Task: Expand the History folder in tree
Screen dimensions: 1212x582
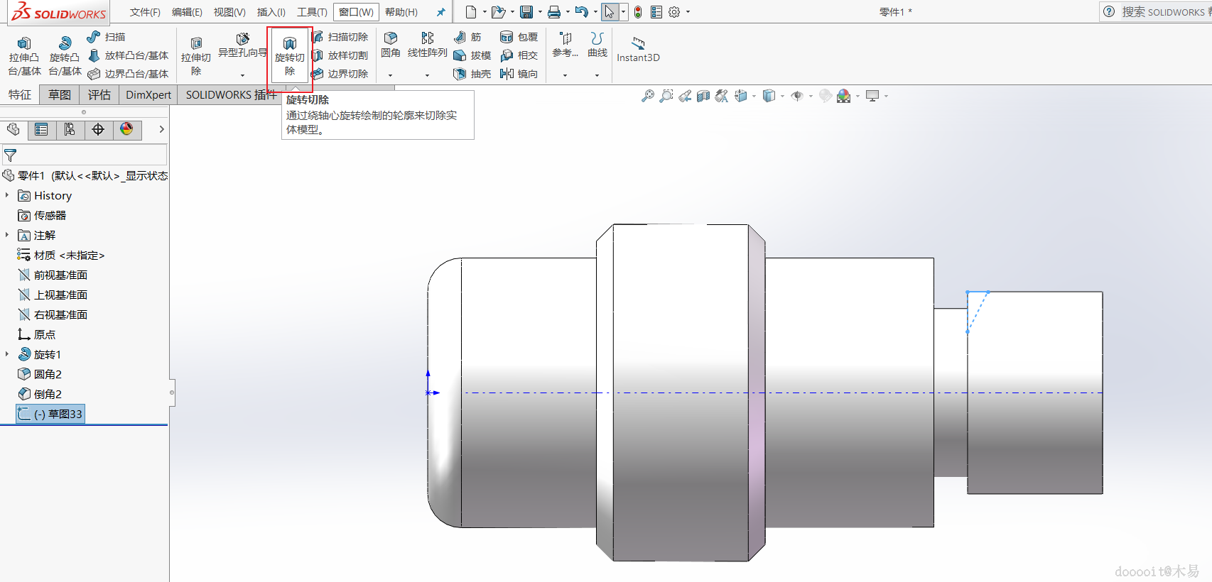Action: coord(7,195)
